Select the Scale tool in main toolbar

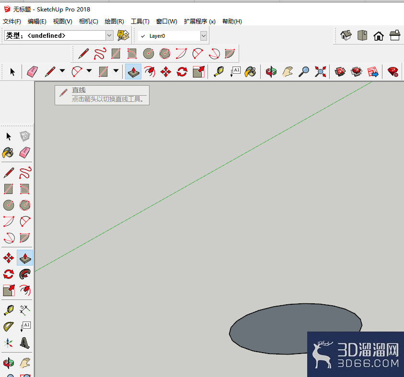pos(199,72)
